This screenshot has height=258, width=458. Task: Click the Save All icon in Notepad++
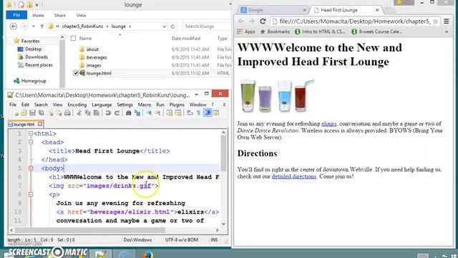point(42,113)
